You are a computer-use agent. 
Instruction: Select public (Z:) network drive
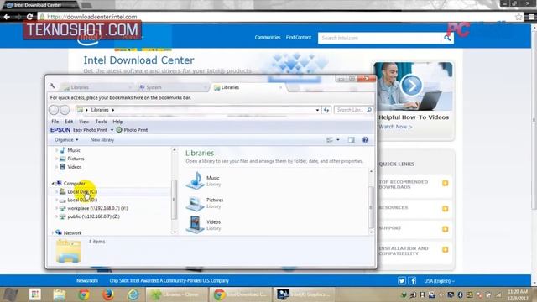tap(93, 216)
